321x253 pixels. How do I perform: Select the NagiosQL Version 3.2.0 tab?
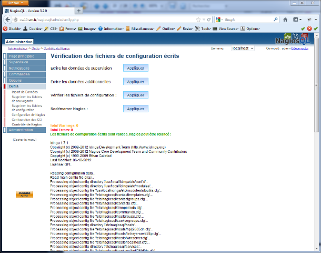[39, 11]
